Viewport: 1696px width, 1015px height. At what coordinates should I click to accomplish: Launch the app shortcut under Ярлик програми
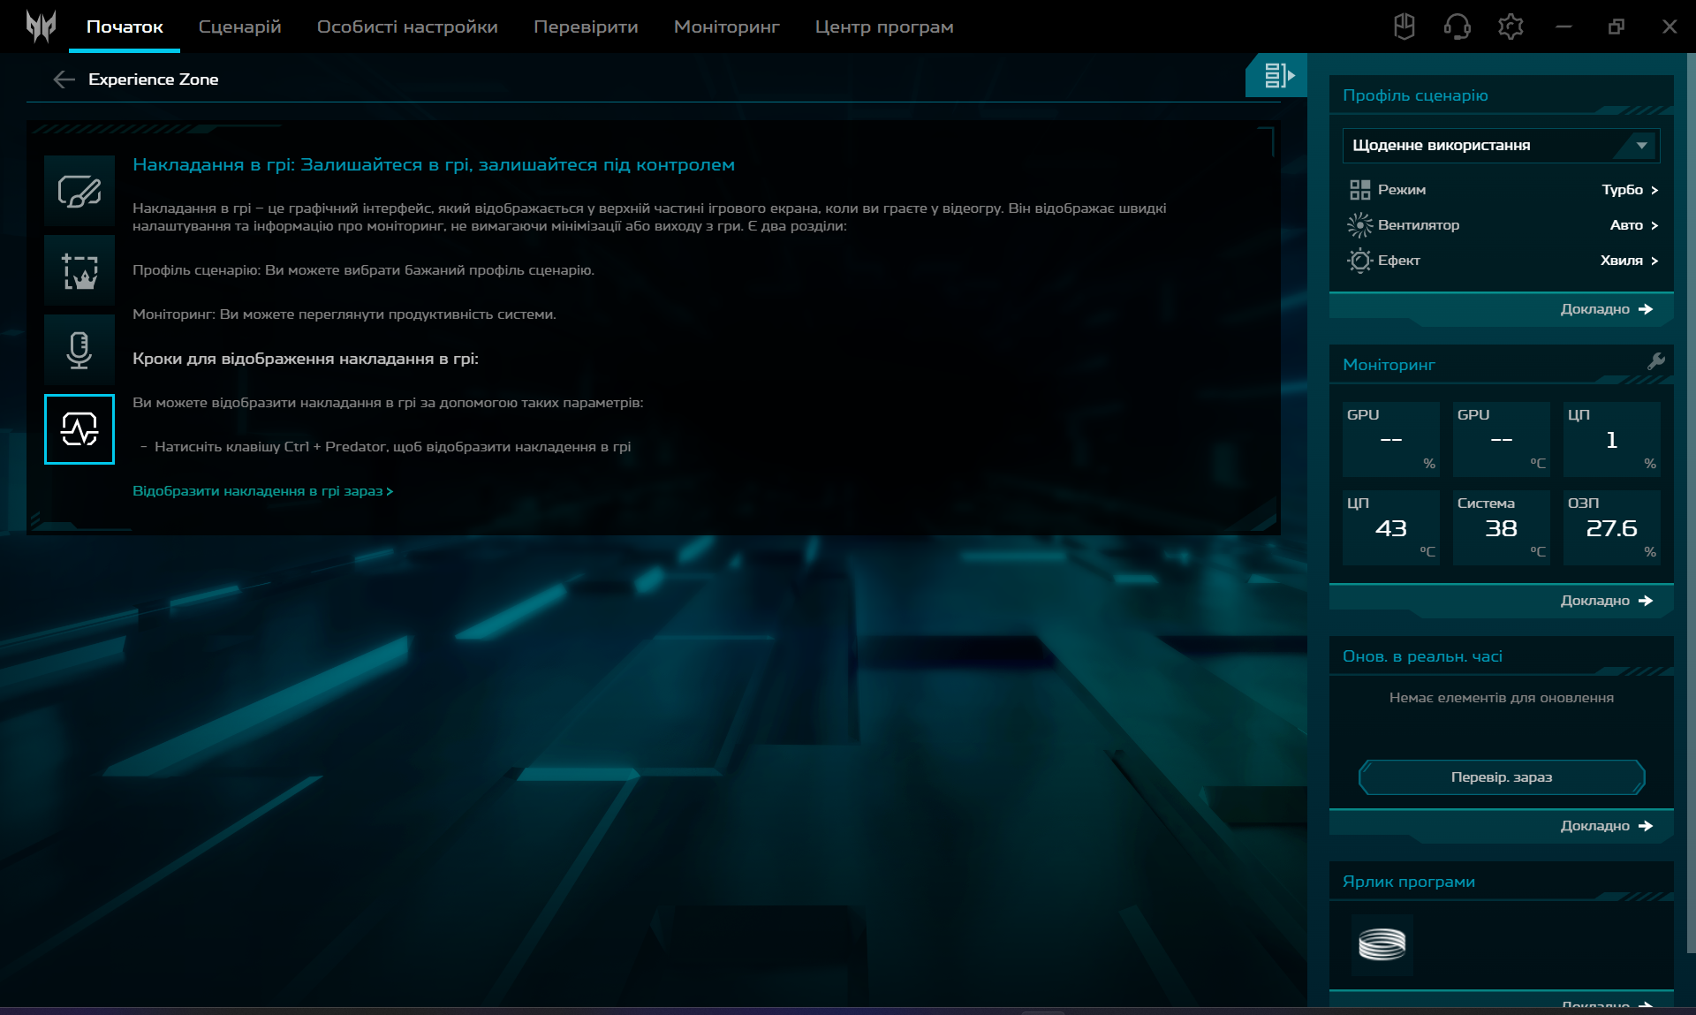pyautogui.click(x=1382, y=944)
